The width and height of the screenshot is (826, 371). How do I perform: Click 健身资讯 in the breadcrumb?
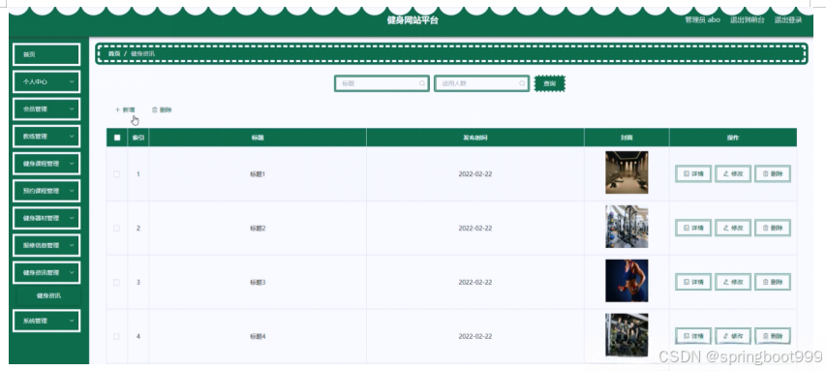[142, 53]
